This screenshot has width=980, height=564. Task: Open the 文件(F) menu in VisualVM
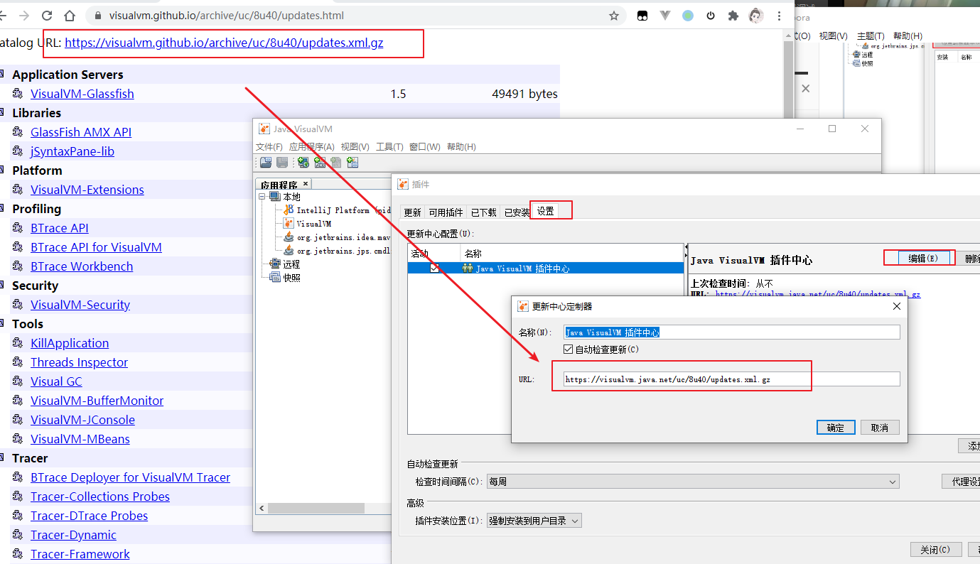click(269, 147)
